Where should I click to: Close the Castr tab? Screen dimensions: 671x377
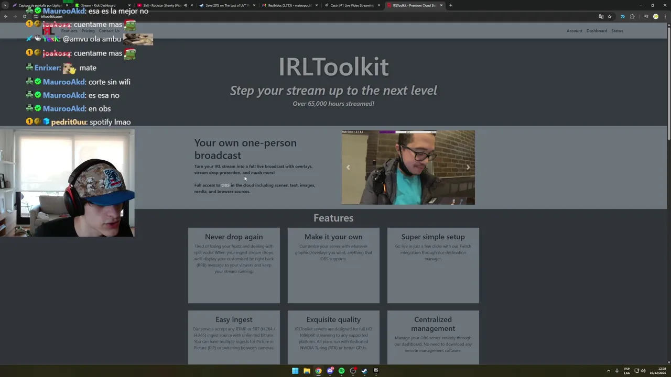(379, 5)
